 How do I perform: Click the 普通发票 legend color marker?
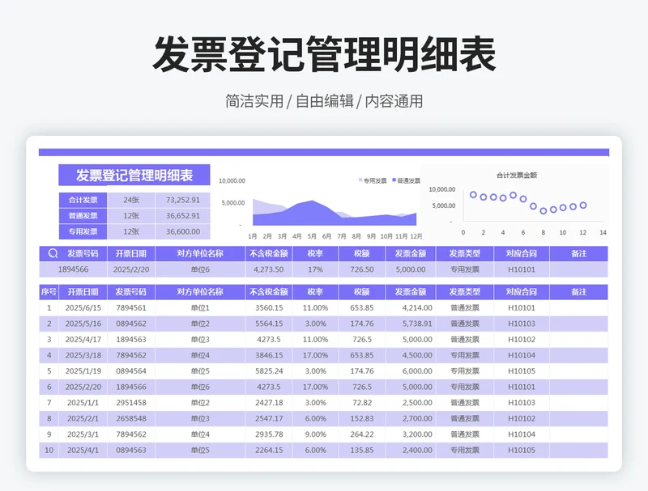(394, 180)
